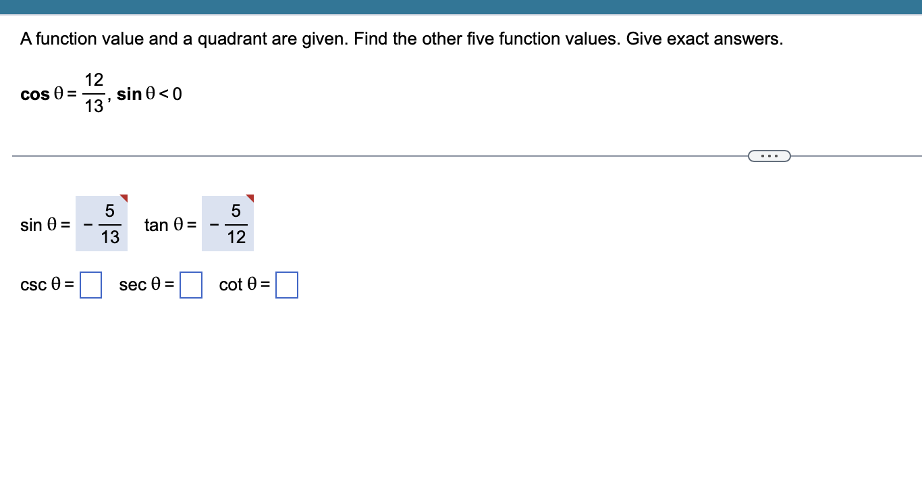The image size is (922, 489).
Task: Open the ellipsis options menu on the divider
Action: pyautogui.click(x=769, y=155)
